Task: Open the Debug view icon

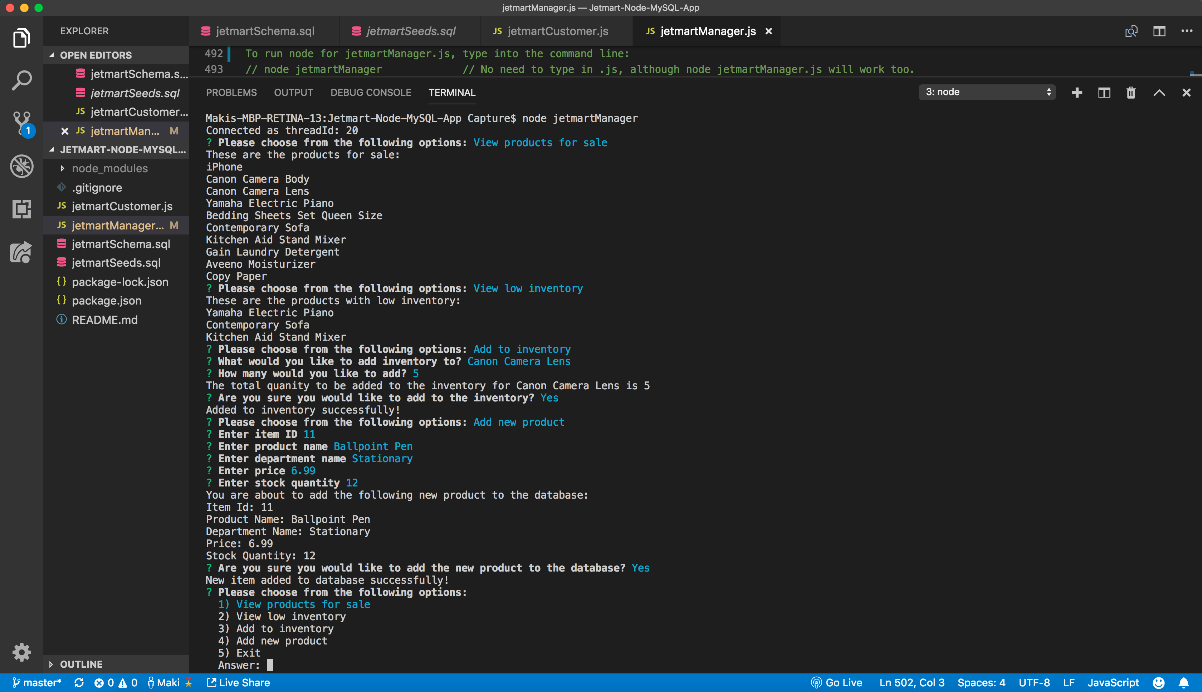Action: 21,166
